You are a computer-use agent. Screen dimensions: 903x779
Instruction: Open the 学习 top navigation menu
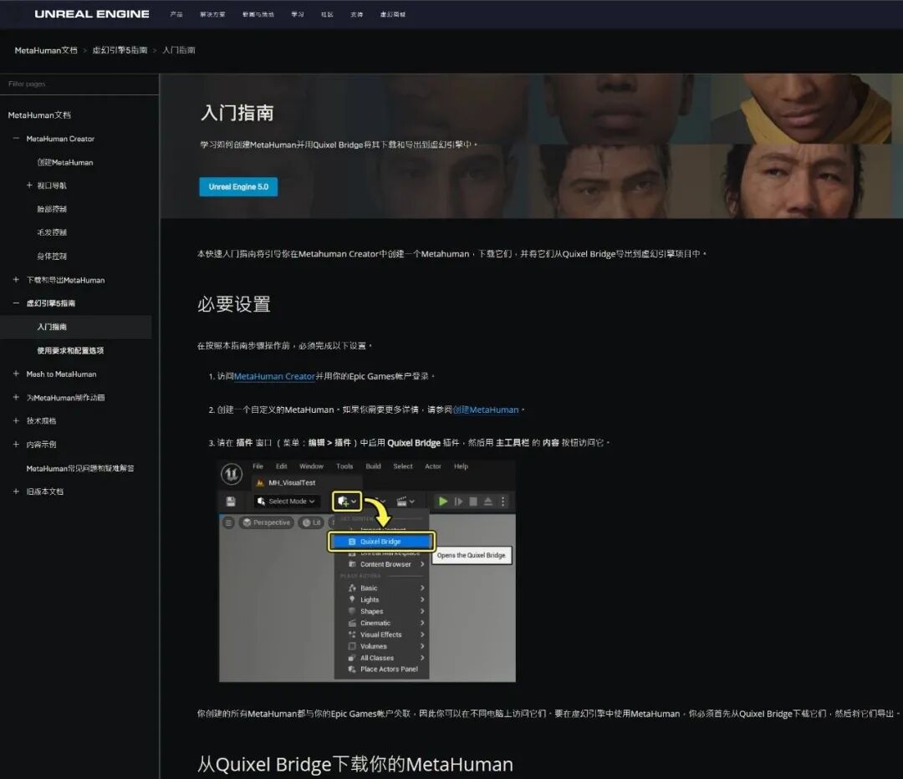coord(297,14)
